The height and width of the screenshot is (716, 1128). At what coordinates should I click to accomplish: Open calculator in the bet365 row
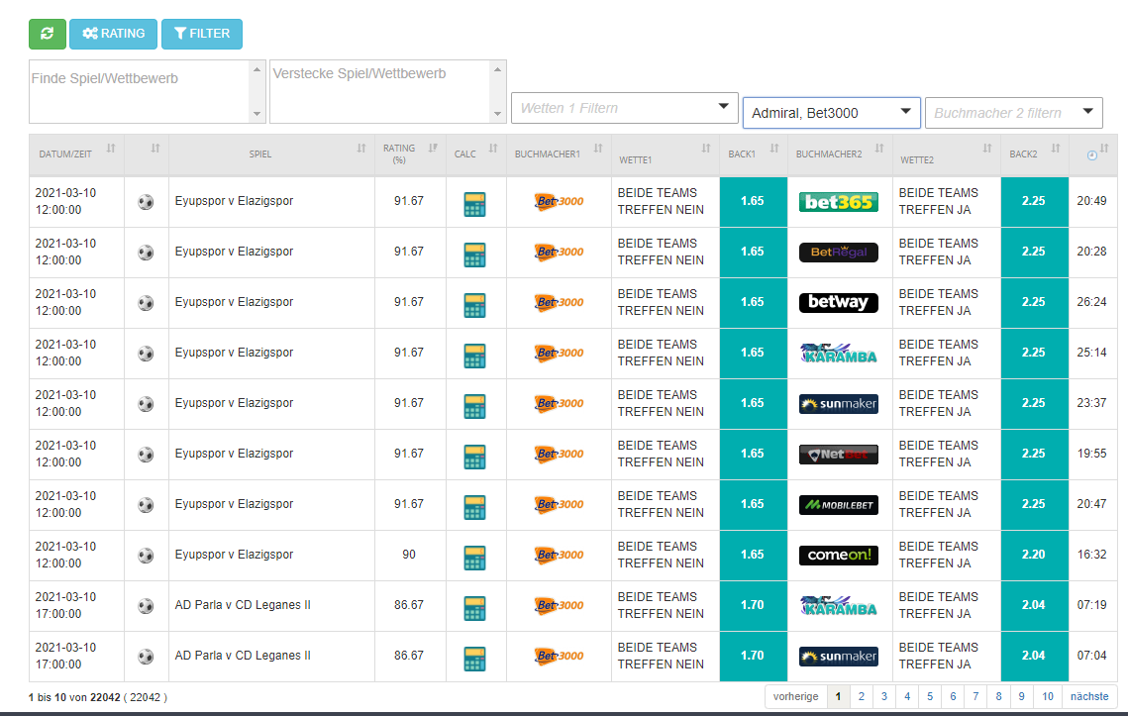pos(474,204)
